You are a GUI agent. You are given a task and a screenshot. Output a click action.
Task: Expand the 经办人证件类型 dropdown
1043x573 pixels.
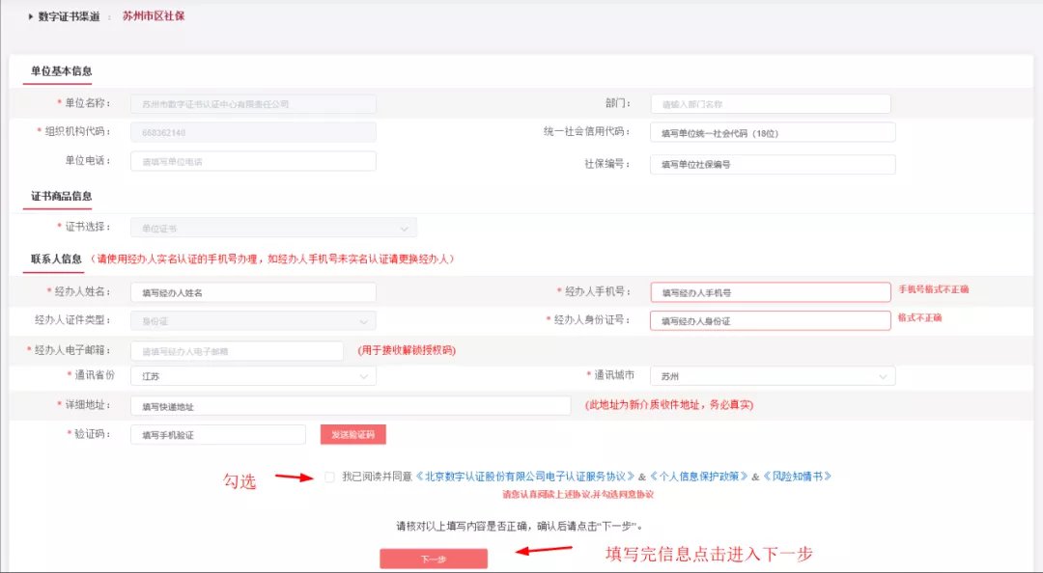click(253, 321)
